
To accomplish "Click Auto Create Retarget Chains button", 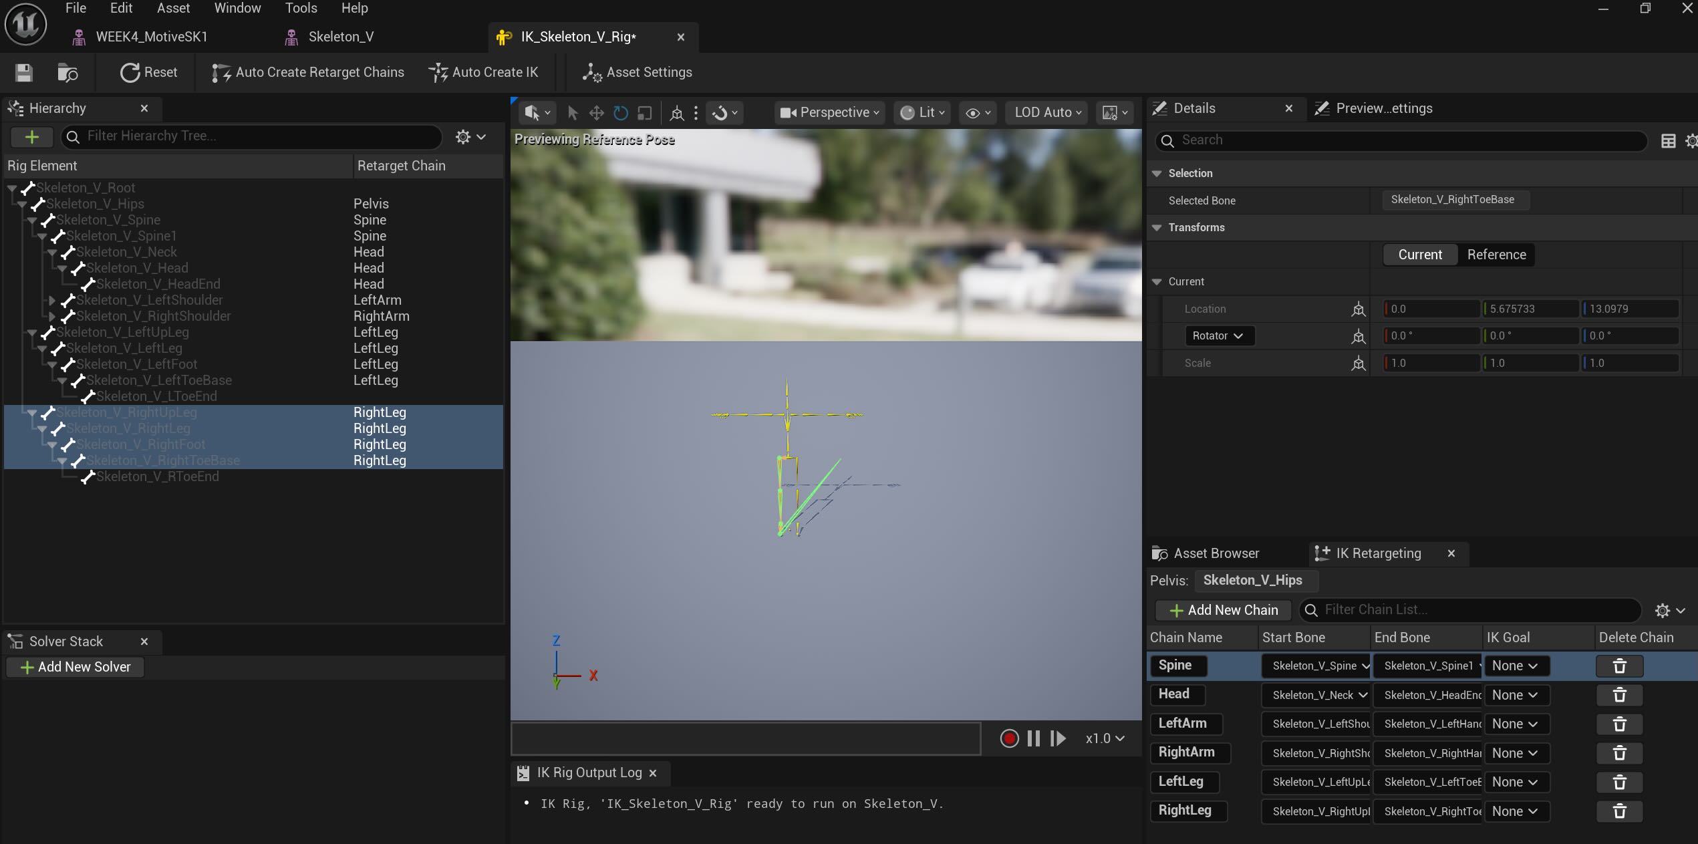I will click(x=308, y=72).
